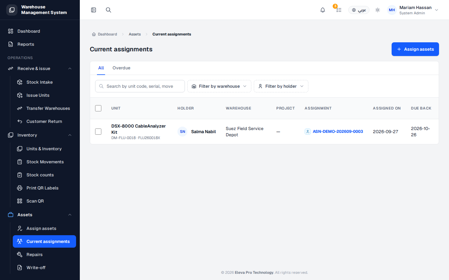Select the All tab

tap(101, 68)
